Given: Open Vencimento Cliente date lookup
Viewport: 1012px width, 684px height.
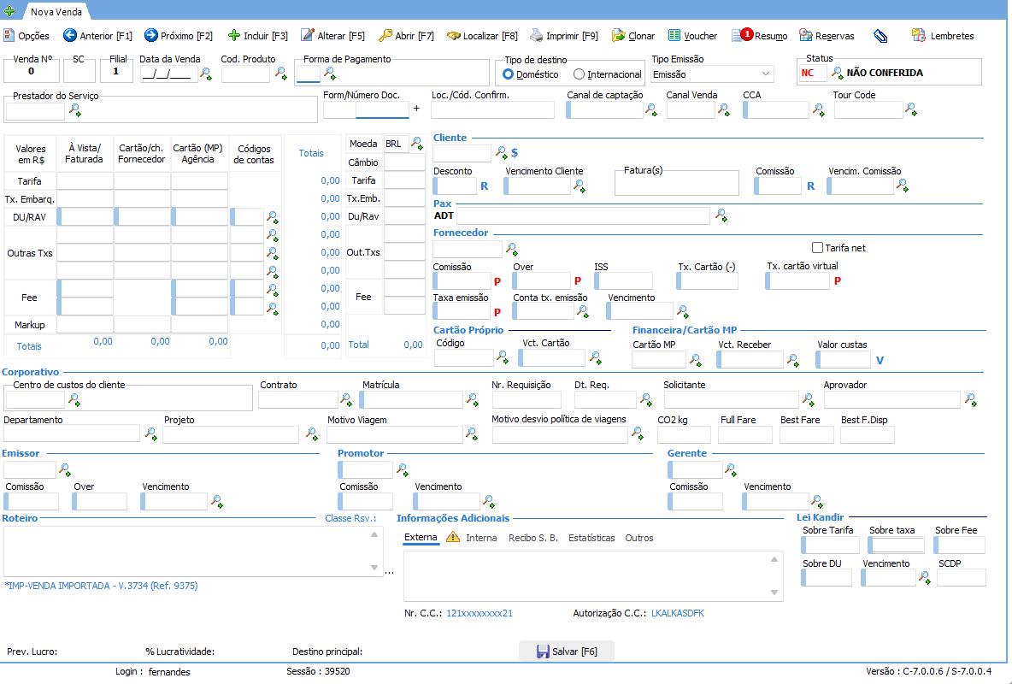Looking at the screenshot, I should click(579, 186).
